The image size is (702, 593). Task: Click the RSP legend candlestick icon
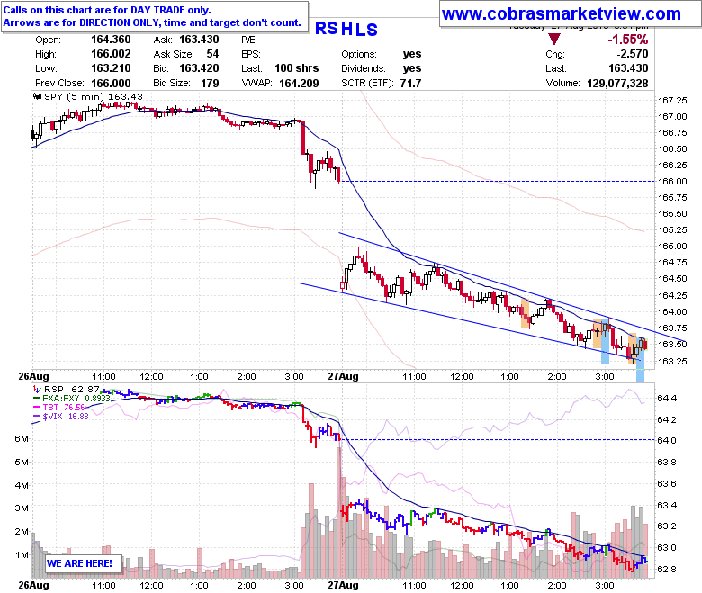tap(38, 390)
